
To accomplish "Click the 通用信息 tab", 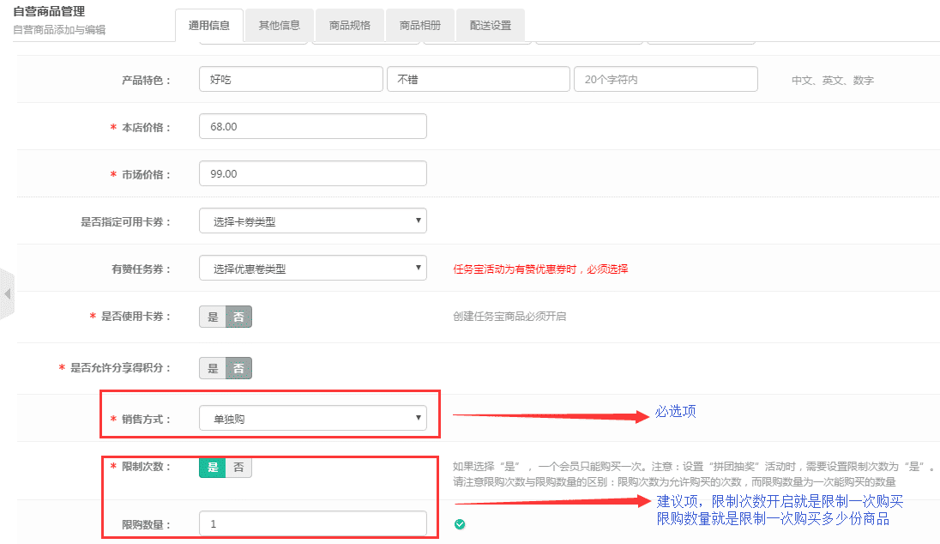I will (x=209, y=26).
